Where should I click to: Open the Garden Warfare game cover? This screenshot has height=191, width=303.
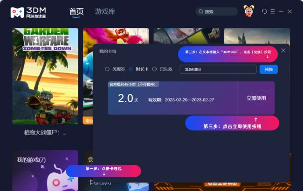click(x=45, y=76)
